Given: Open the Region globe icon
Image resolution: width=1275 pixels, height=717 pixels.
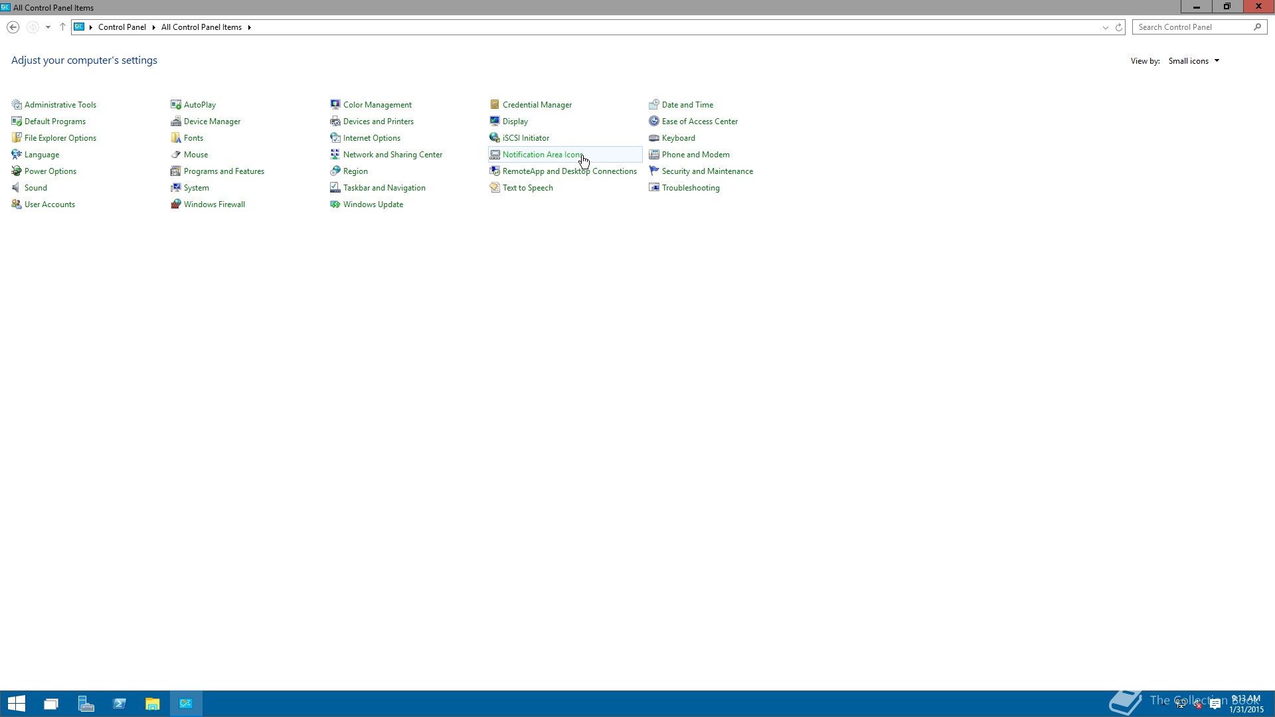Looking at the screenshot, I should [335, 171].
